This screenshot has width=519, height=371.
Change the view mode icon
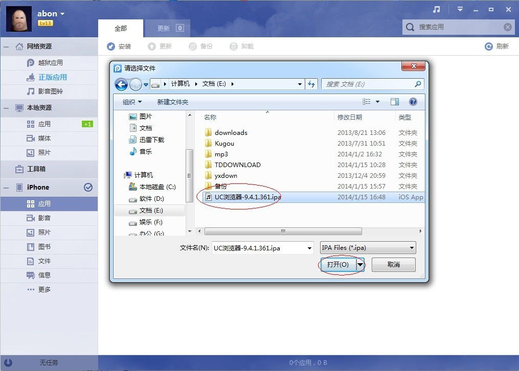367,102
